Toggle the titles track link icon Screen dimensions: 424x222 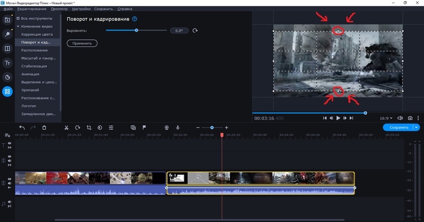tap(9, 147)
